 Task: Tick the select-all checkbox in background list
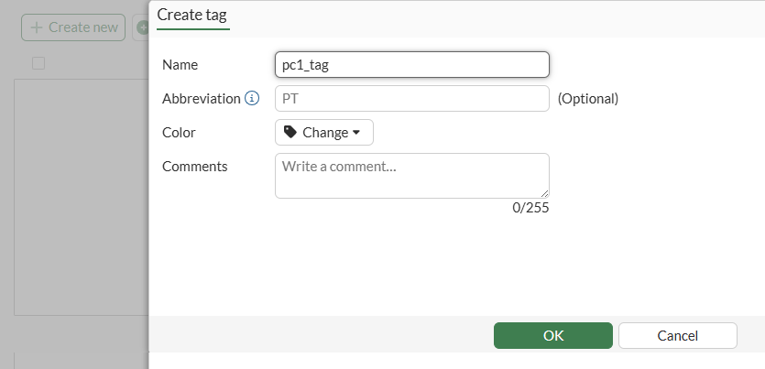click(38, 63)
